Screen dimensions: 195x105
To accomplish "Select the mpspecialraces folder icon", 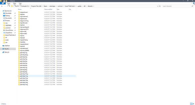I will (19, 44).
